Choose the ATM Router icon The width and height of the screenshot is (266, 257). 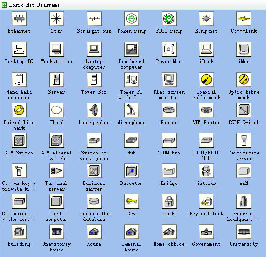[x=207, y=110]
